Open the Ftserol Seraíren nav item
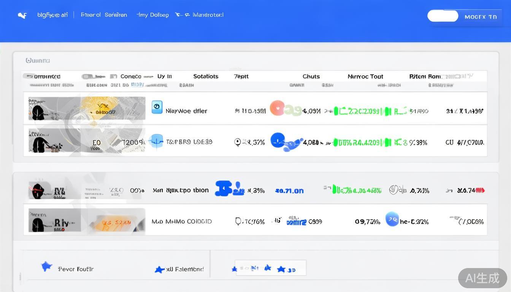 click(104, 15)
